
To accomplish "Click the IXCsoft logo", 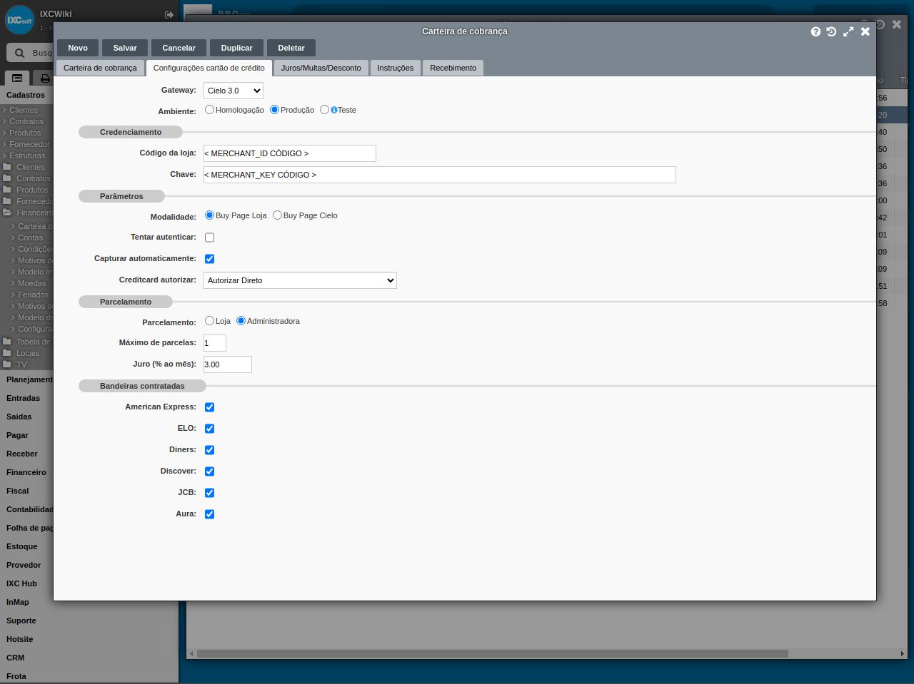I will point(20,20).
